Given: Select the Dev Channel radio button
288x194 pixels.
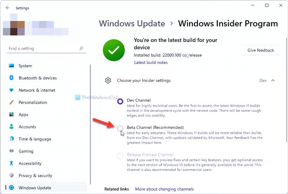Looking at the screenshot, I should pos(120,101).
